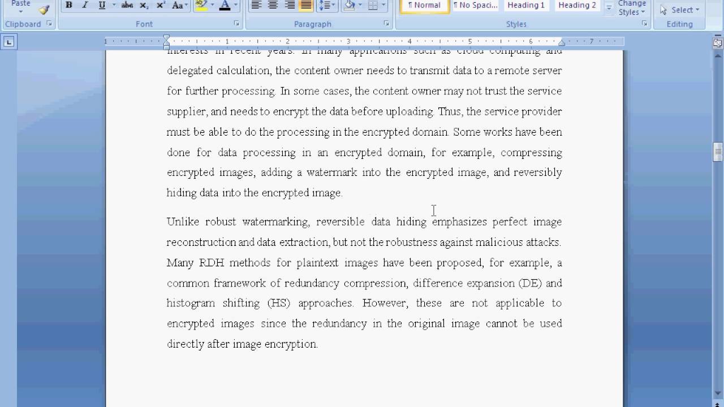Screen dimensions: 724x407
Task: Click the word 'supplier' in document
Action: click(187, 112)
